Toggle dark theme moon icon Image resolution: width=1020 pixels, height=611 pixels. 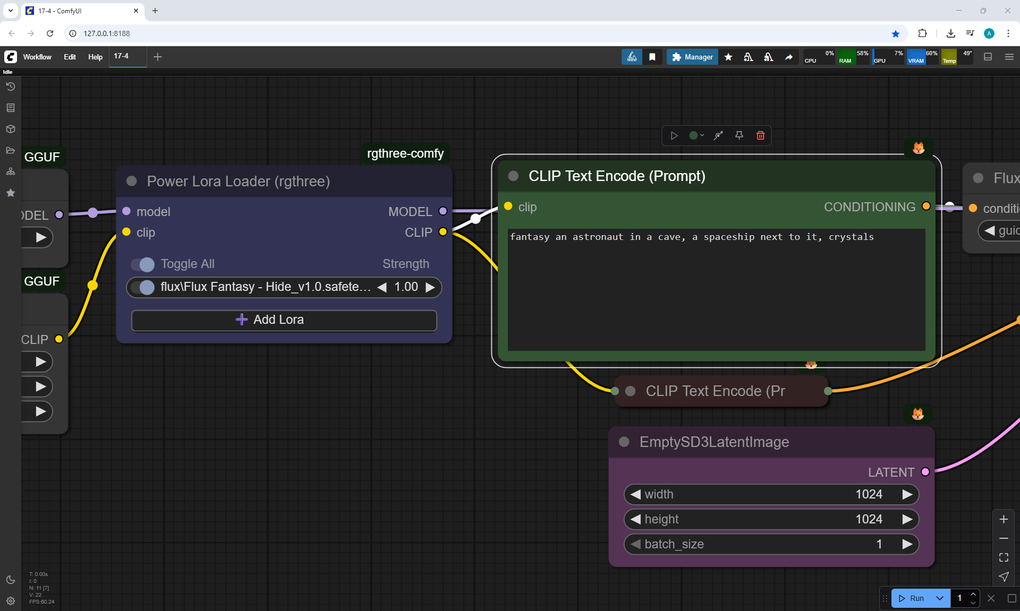point(10,580)
